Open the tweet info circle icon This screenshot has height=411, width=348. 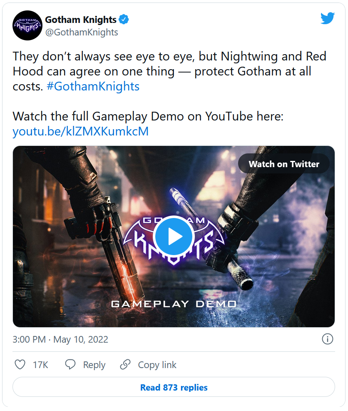[328, 339]
